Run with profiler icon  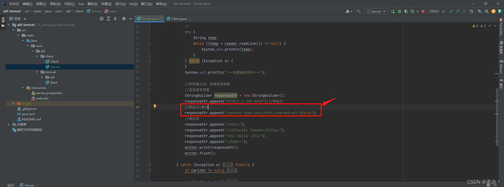coord(413,11)
